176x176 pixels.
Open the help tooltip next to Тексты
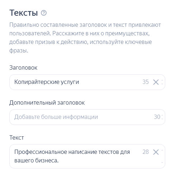click(44, 13)
